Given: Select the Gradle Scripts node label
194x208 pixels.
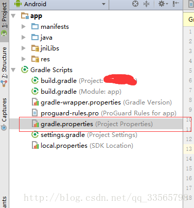Looking at the screenshot, I should tap(51, 70).
